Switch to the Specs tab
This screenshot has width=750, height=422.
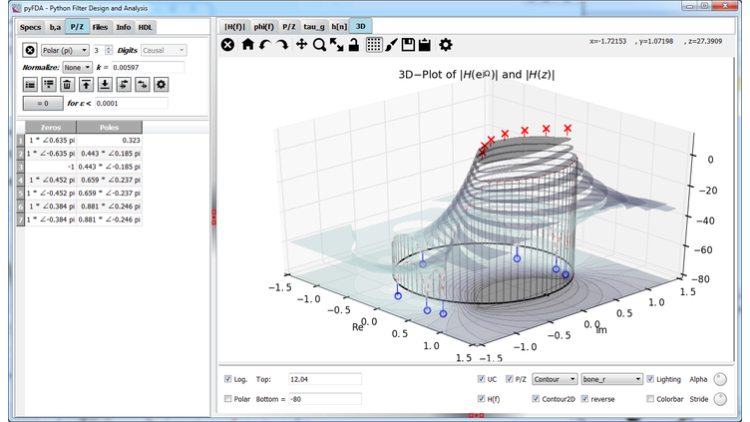(30, 27)
